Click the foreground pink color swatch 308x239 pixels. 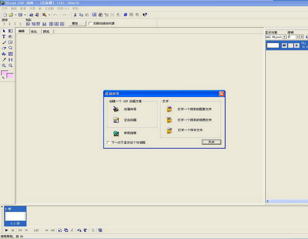point(4,73)
